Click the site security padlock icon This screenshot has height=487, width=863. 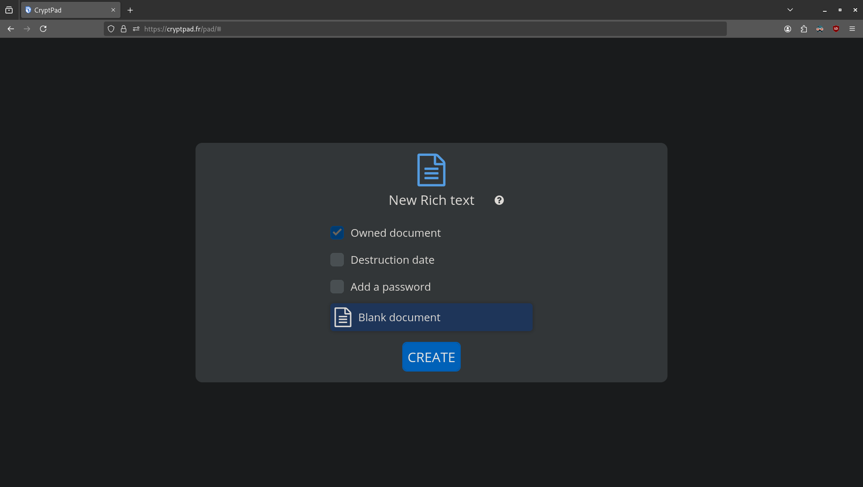tap(124, 29)
